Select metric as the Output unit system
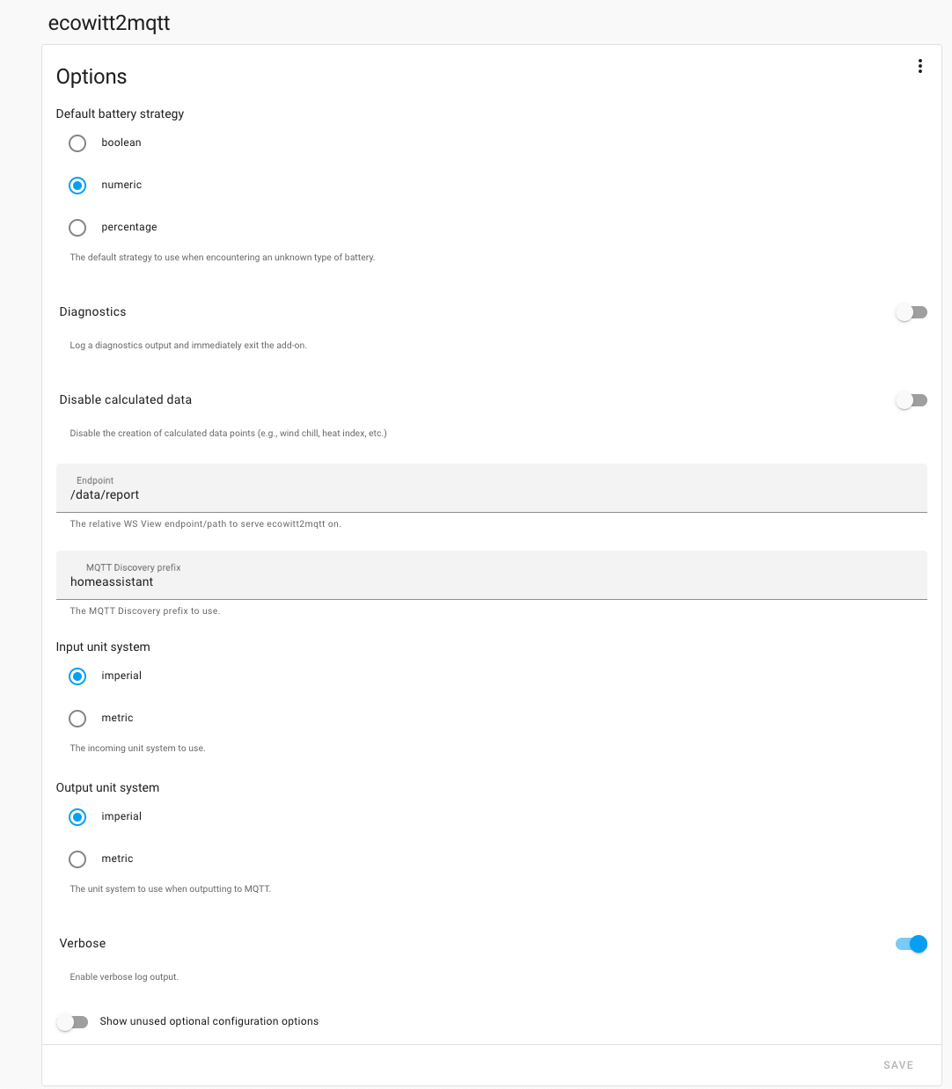This screenshot has width=952, height=1089. [x=77, y=859]
